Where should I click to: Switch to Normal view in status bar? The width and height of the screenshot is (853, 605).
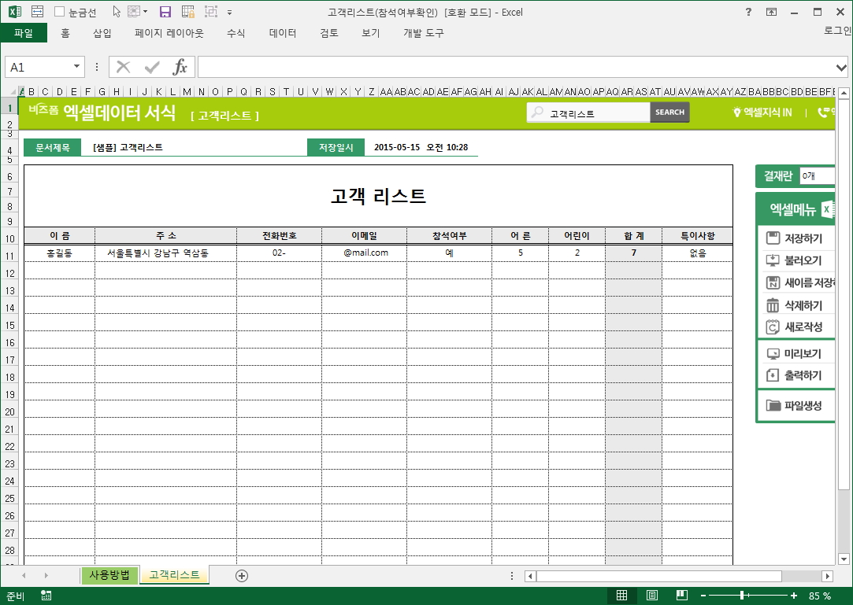(x=621, y=596)
